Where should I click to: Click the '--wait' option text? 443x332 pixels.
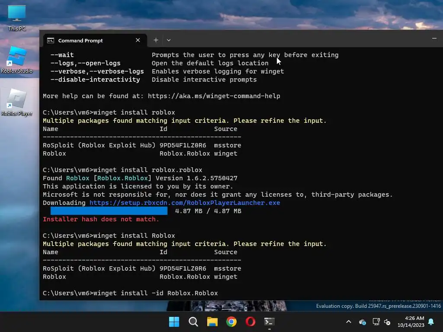[x=62, y=55]
